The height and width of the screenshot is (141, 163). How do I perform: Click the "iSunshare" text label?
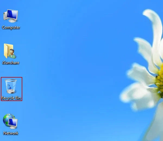[11, 63]
